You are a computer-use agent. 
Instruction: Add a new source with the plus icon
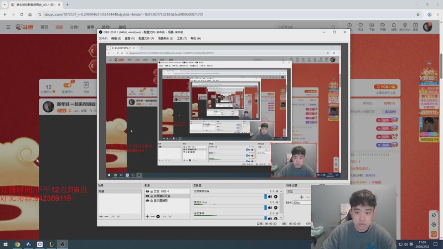pyautogui.click(x=147, y=216)
